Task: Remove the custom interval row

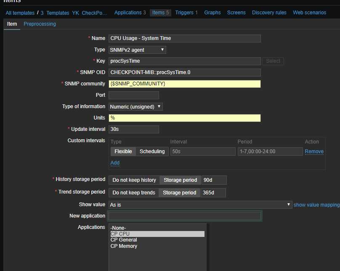Action: [x=314, y=151]
